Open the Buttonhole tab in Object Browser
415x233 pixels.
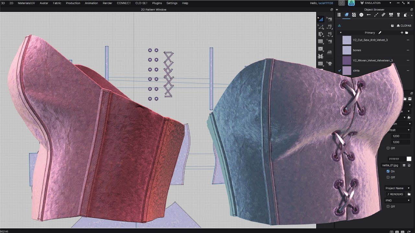[369, 15]
